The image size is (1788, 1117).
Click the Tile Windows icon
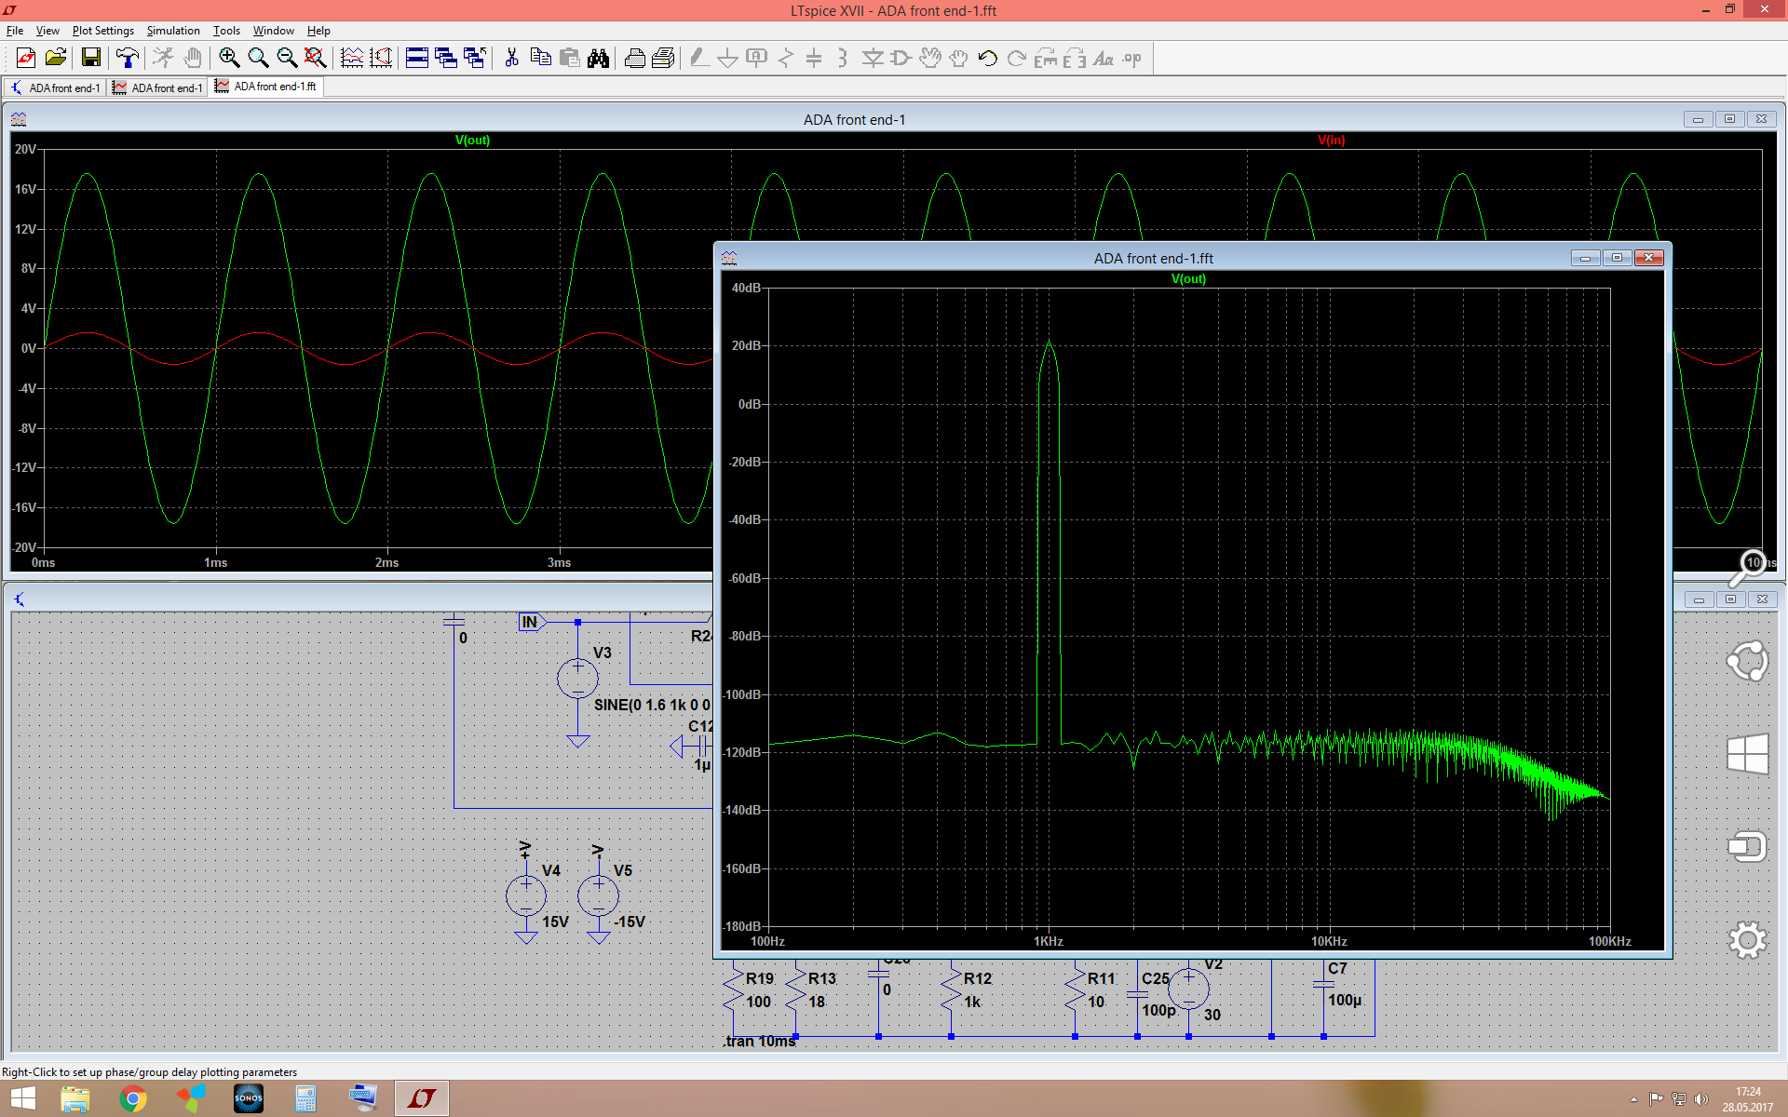417,58
